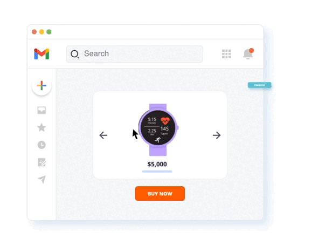Click the Search input field

pos(134,54)
